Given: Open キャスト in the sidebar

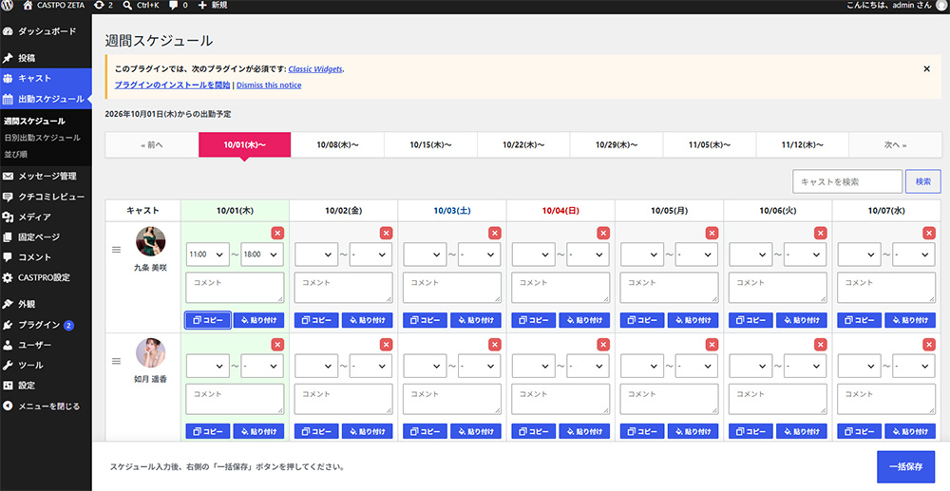Looking at the screenshot, I should [46, 78].
